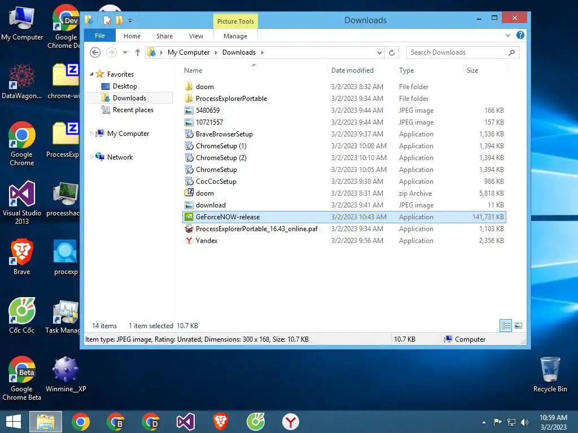The image size is (578, 433).
Task: Go back with the Back arrow button
Action: pos(95,52)
